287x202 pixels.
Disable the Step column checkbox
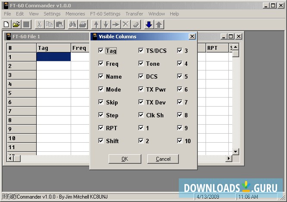pyautogui.click(x=101, y=115)
